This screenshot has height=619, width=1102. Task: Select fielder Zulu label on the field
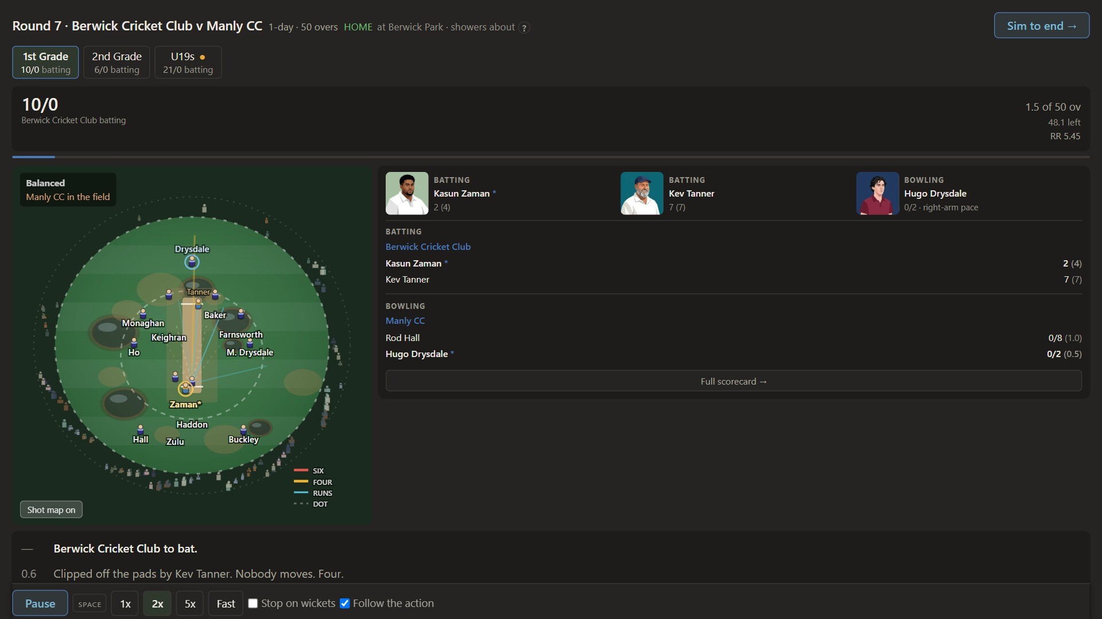(175, 442)
